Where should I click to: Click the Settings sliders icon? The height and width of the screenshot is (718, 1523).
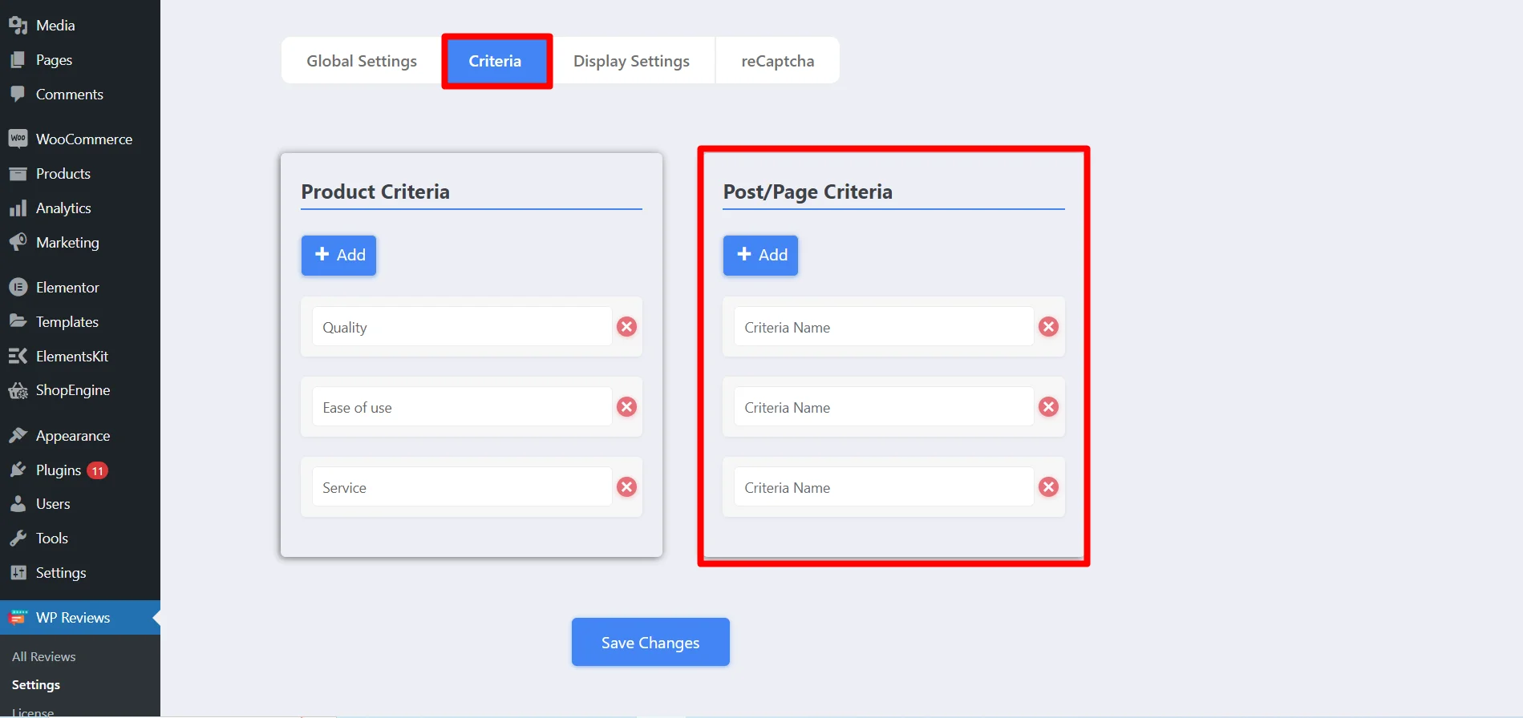18,573
